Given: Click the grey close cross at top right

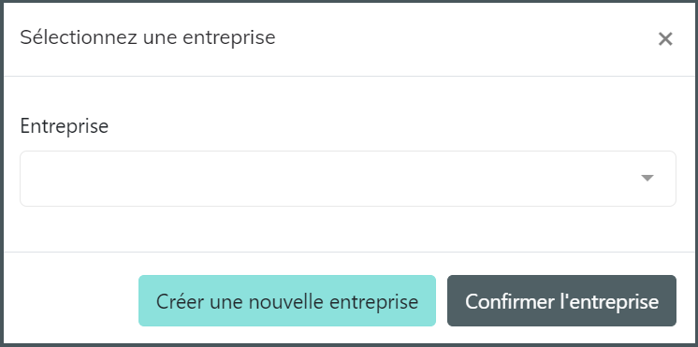Looking at the screenshot, I should tap(665, 39).
